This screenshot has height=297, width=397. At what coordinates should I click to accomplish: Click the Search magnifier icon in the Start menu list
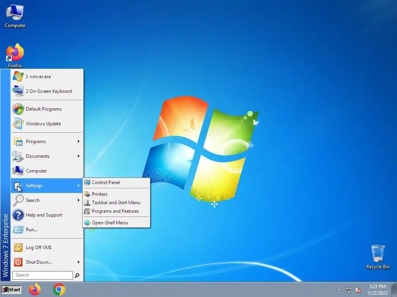coord(18,200)
